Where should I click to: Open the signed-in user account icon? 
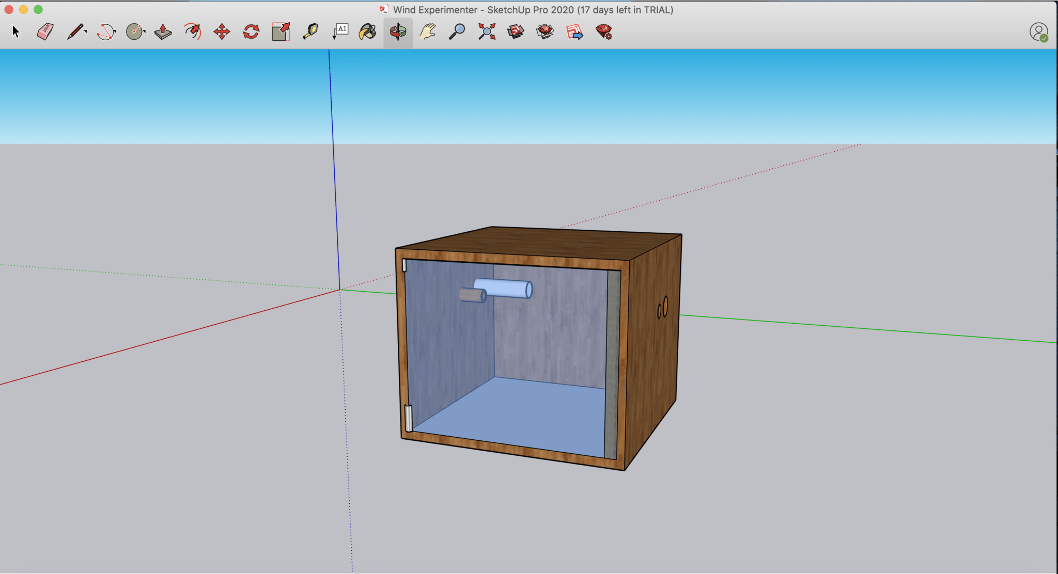(x=1038, y=32)
